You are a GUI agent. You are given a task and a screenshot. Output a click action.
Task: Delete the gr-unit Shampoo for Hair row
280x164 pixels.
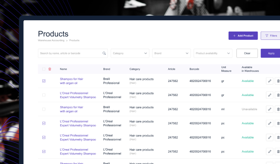[x=278, y=81]
